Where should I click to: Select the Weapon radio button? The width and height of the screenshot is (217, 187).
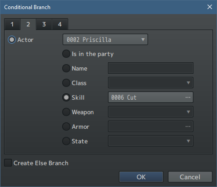coord(66,112)
